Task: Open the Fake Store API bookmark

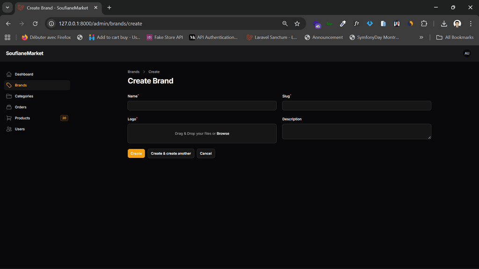Action: click(x=164, y=37)
